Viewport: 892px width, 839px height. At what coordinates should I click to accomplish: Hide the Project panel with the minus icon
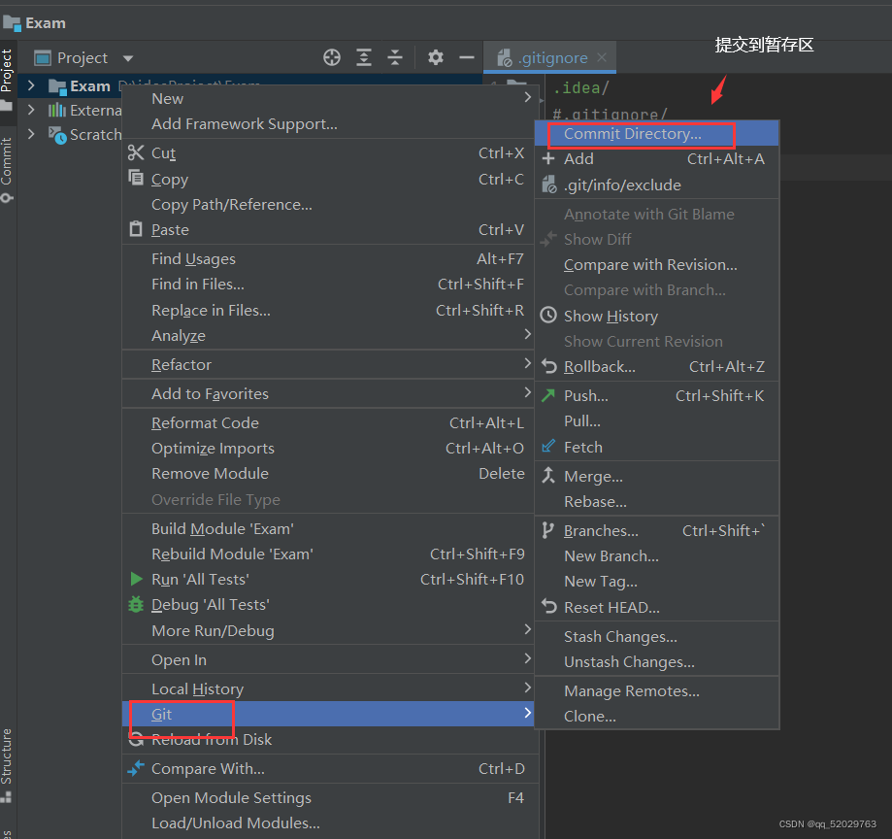click(467, 57)
